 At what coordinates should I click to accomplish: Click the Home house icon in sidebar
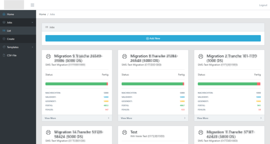(4, 14)
